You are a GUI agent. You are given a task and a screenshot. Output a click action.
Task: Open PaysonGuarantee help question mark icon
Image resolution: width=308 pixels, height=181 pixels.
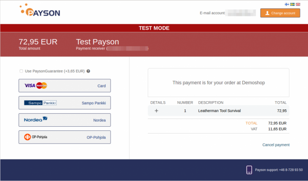pos(88,71)
